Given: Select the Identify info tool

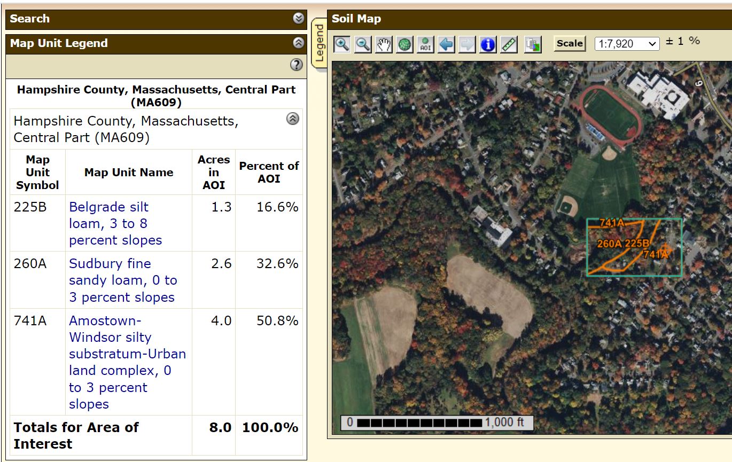Looking at the screenshot, I should (488, 44).
